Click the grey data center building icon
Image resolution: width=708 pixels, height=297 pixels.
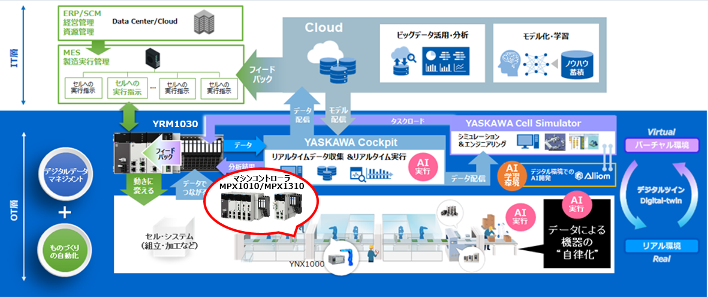pyautogui.click(x=203, y=23)
